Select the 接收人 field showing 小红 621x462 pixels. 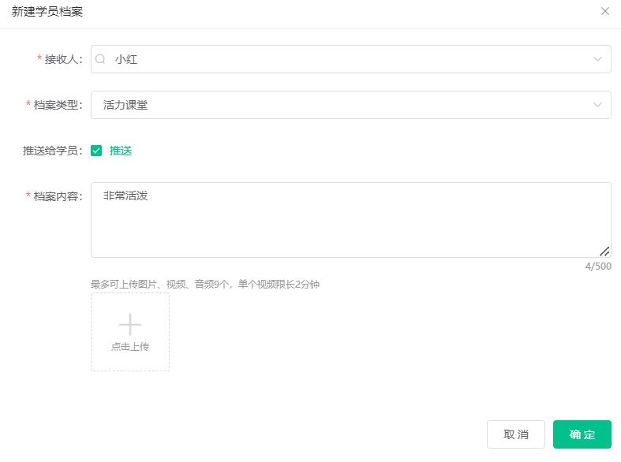click(351, 59)
